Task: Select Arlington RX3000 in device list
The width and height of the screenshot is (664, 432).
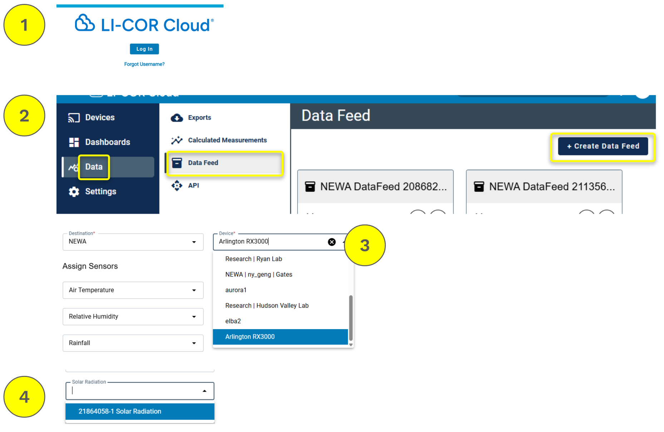Action: coord(280,337)
